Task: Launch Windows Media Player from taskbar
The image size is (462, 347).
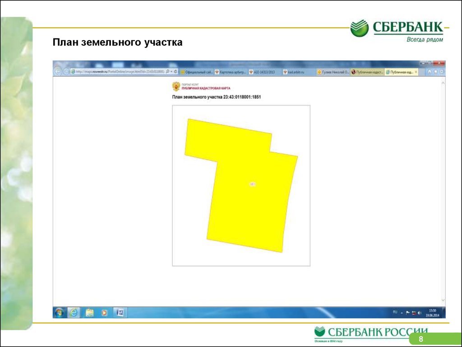Action: (104, 313)
